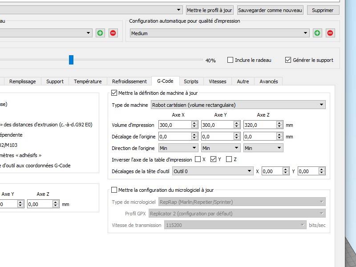The height and width of the screenshot is (267, 356).
Task: Switch to the Support tab
Action: tap(55, 81)
